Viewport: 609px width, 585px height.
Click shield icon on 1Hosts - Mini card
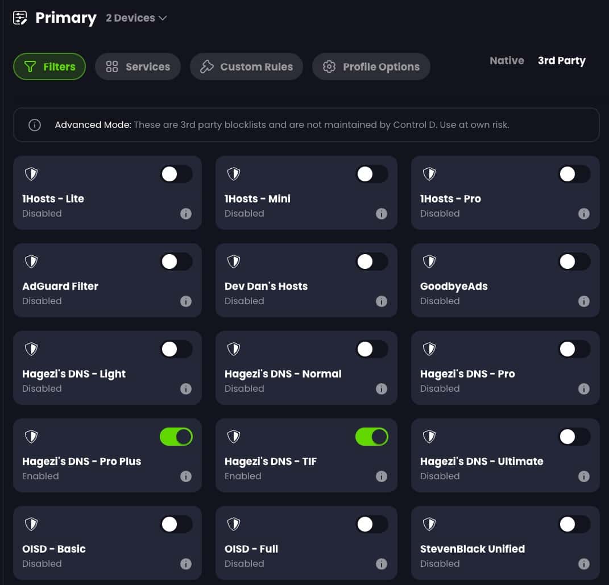click(234, 174)
